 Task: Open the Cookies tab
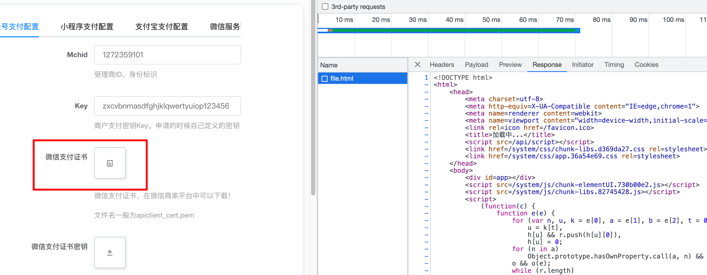(646, 65)
